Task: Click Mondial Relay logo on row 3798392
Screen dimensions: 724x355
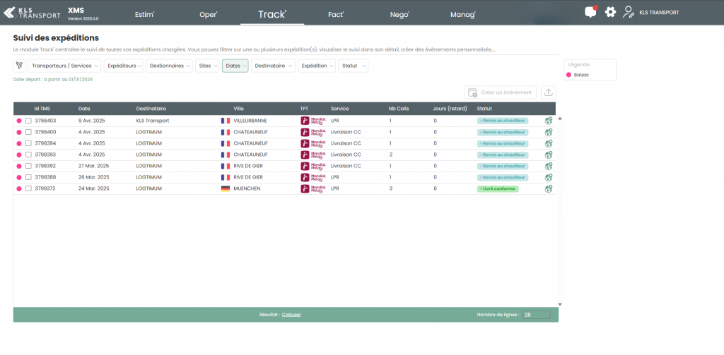Action: [313, 166]
